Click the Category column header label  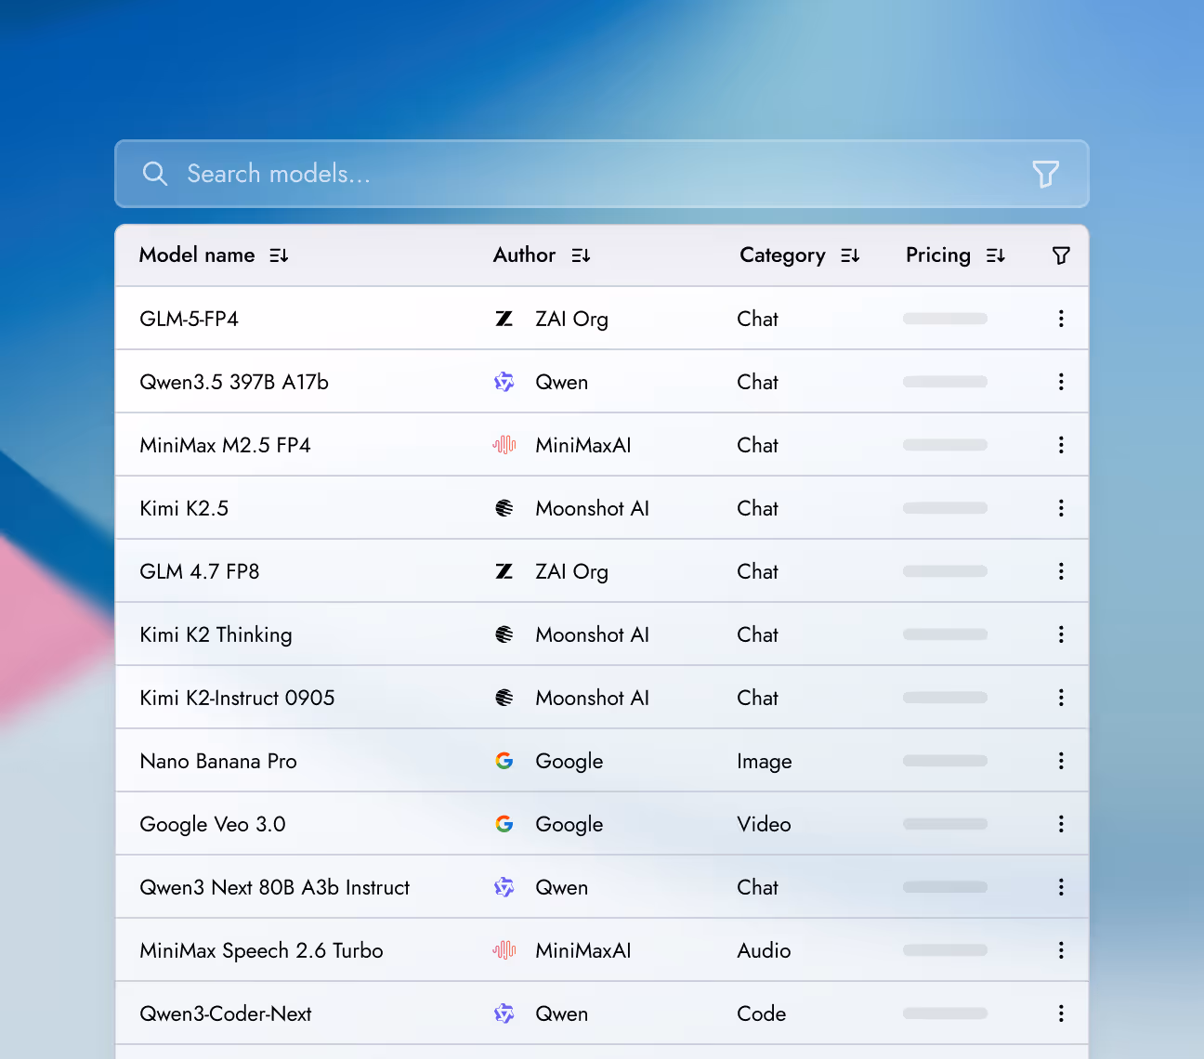pos(783,255)
